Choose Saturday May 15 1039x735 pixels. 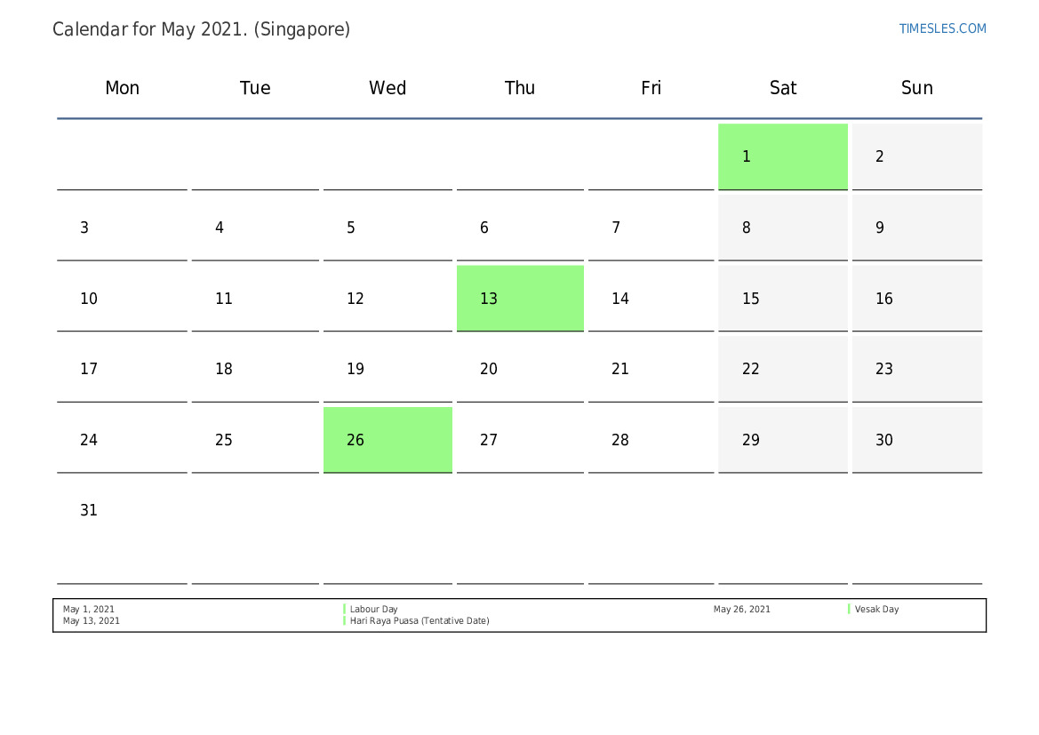pyautogui.click(x=782, y=299)
